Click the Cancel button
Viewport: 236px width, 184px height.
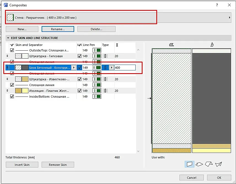[x=191, y=178]
